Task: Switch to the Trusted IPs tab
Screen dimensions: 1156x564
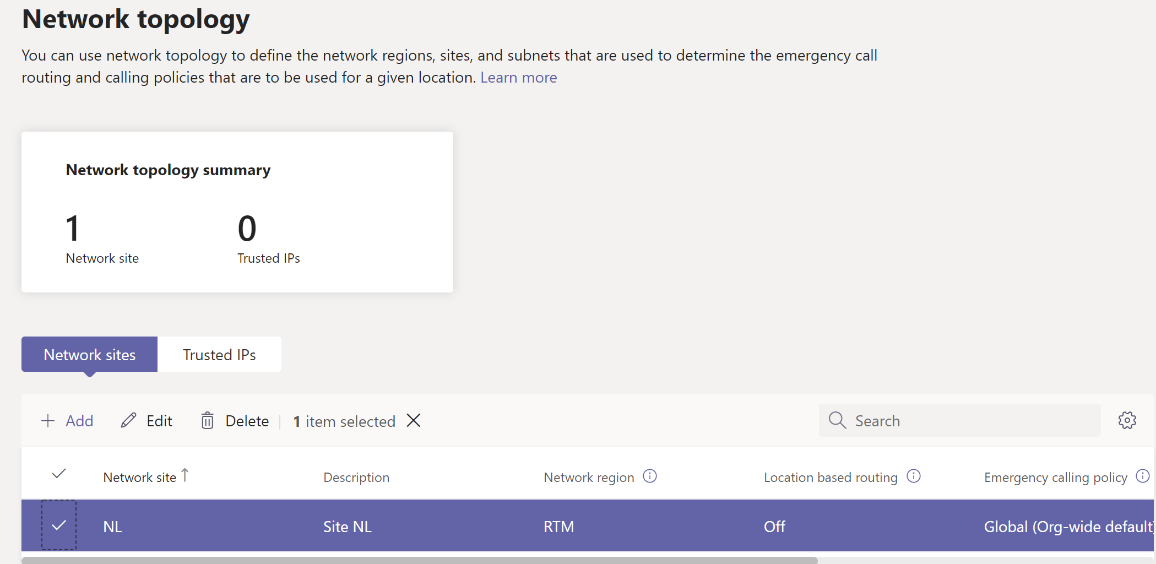Action: click(219, 355)
